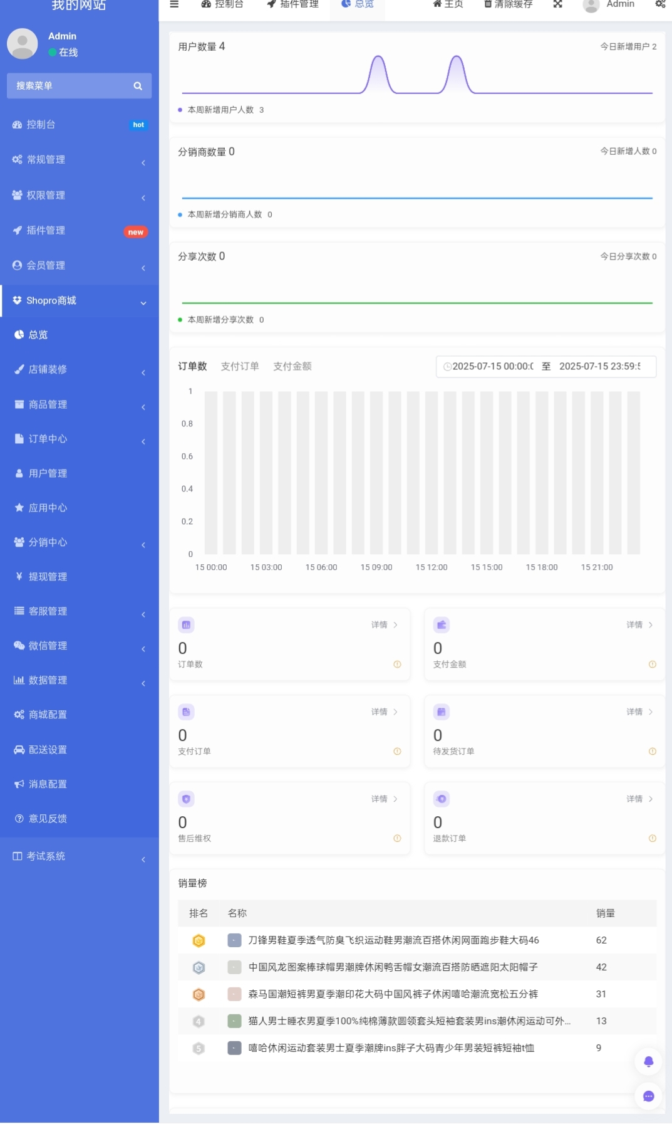Open the chat bubble floating icon
The width and height of the screenshot is (672, 1124).
[x=649, y=1096]
